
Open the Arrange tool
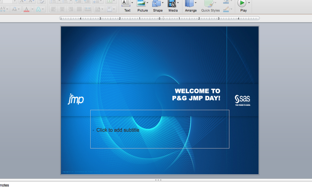189,3
